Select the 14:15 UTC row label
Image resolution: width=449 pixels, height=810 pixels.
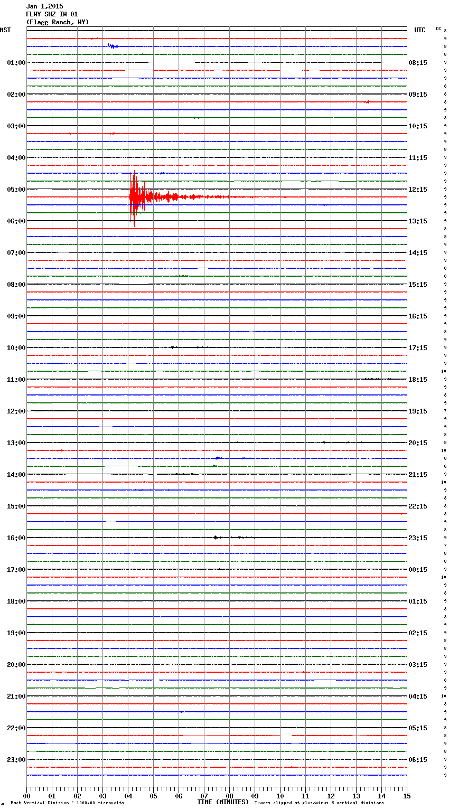tap(418, 253)
